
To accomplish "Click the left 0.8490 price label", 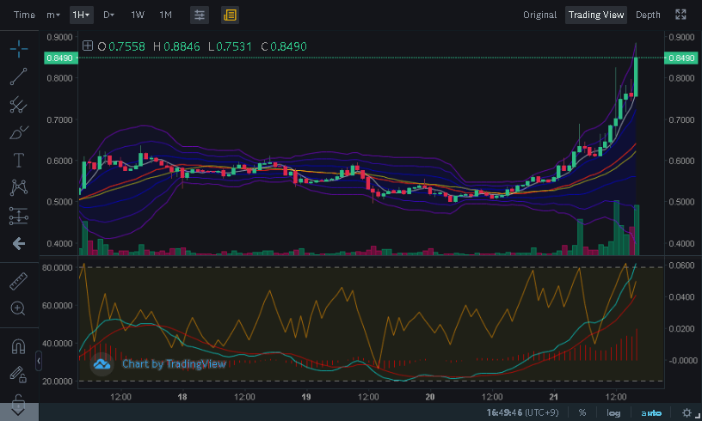I will click(x=60, y=58).
